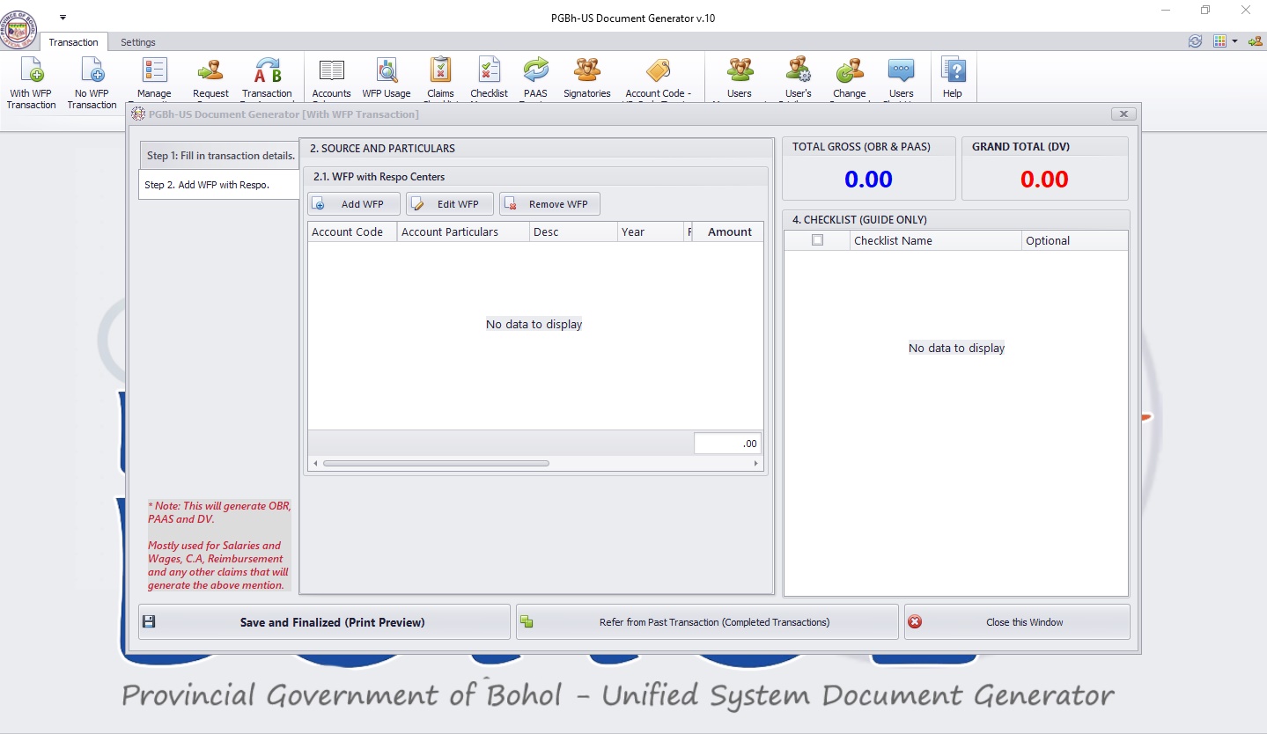
Task: Sort by Desc column header
Action: click(573, 231)
